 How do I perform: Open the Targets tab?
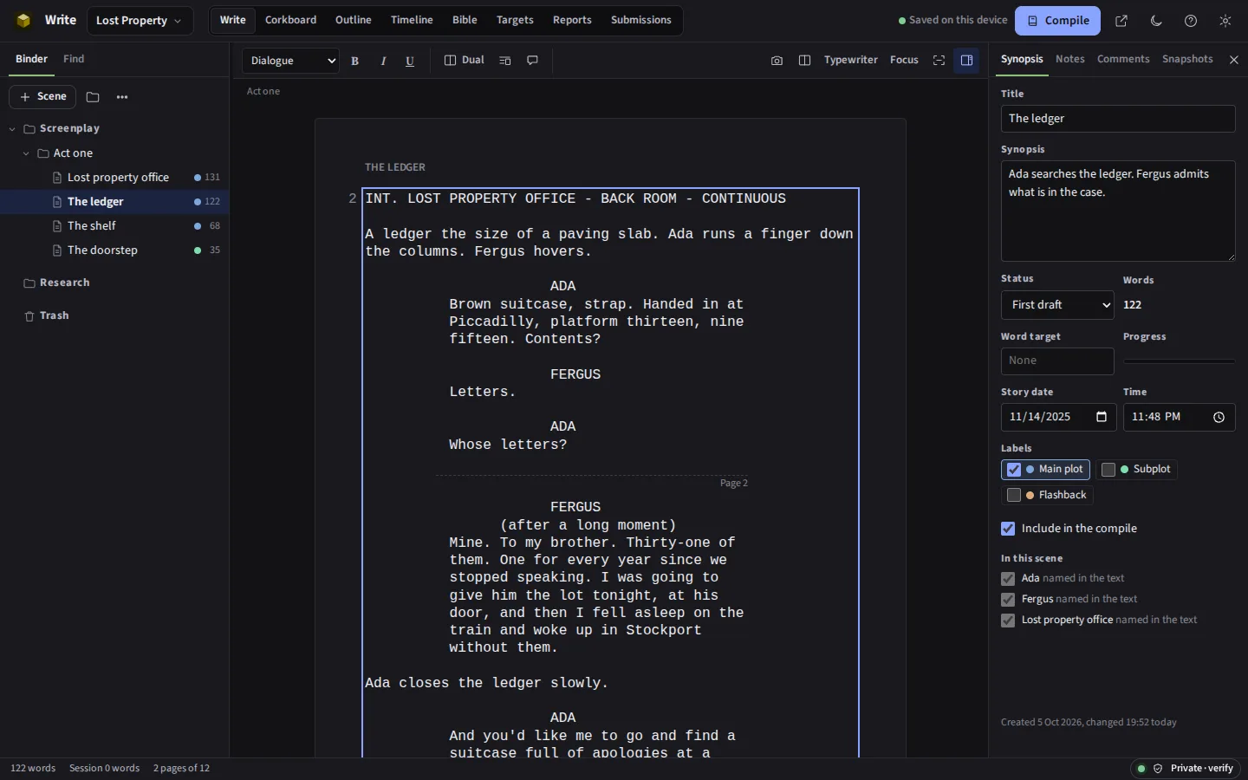(x=515, y=20)
